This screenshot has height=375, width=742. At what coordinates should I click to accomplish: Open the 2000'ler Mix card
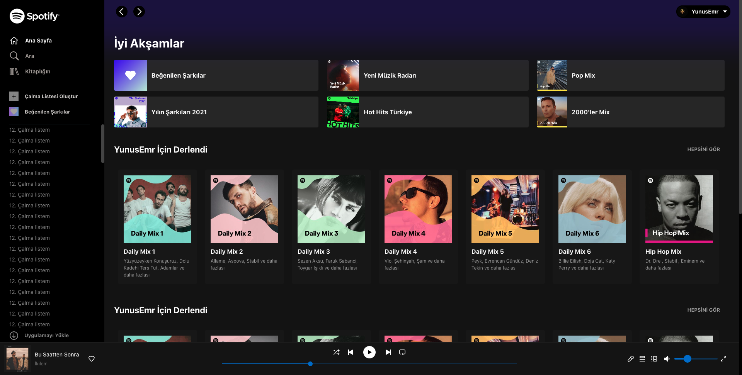tap(631, 112)
